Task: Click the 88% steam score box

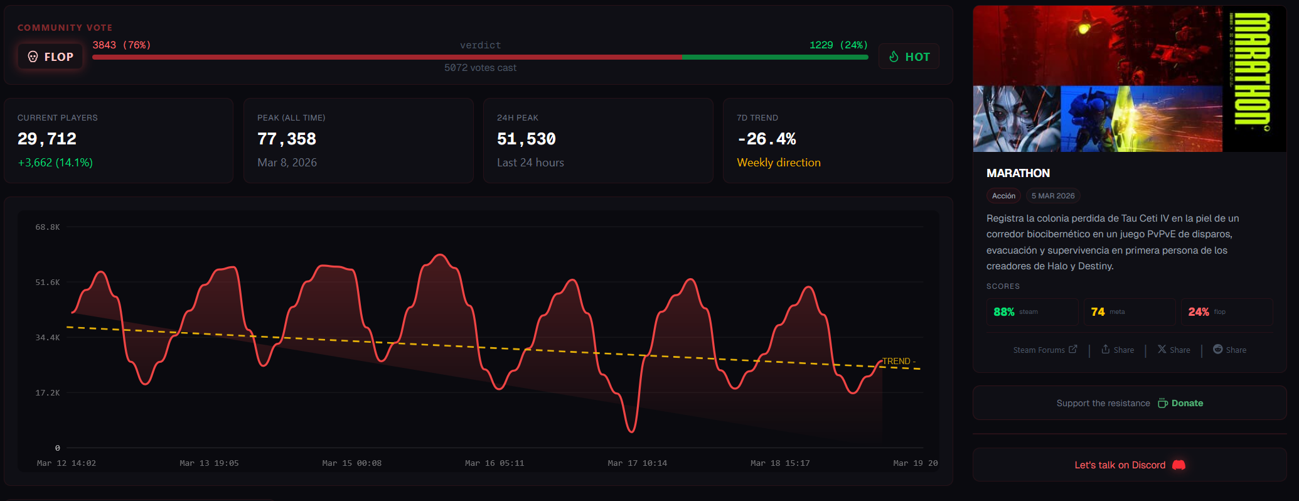Action: 1032,312
